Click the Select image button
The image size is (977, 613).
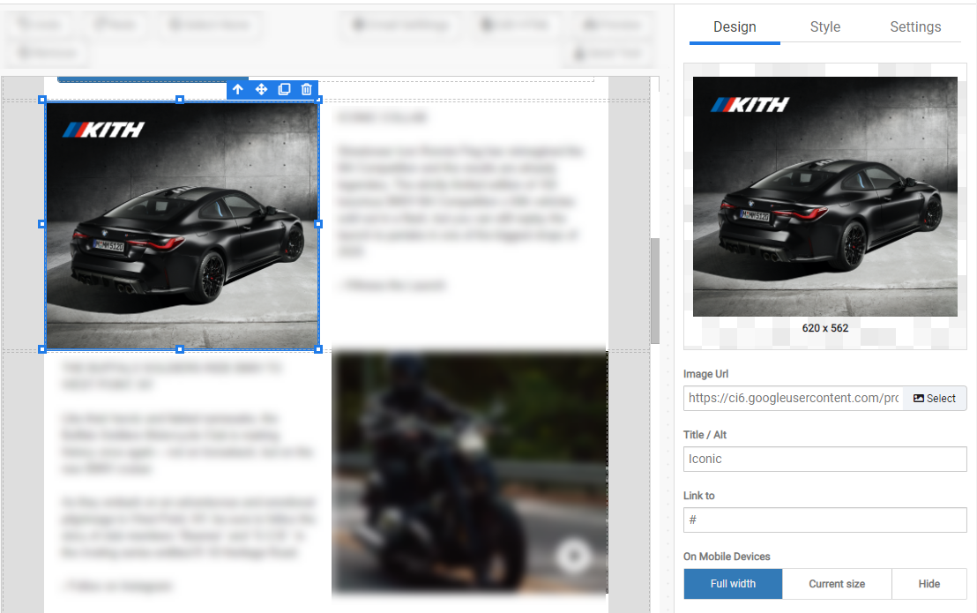click(x=935, y=398)
